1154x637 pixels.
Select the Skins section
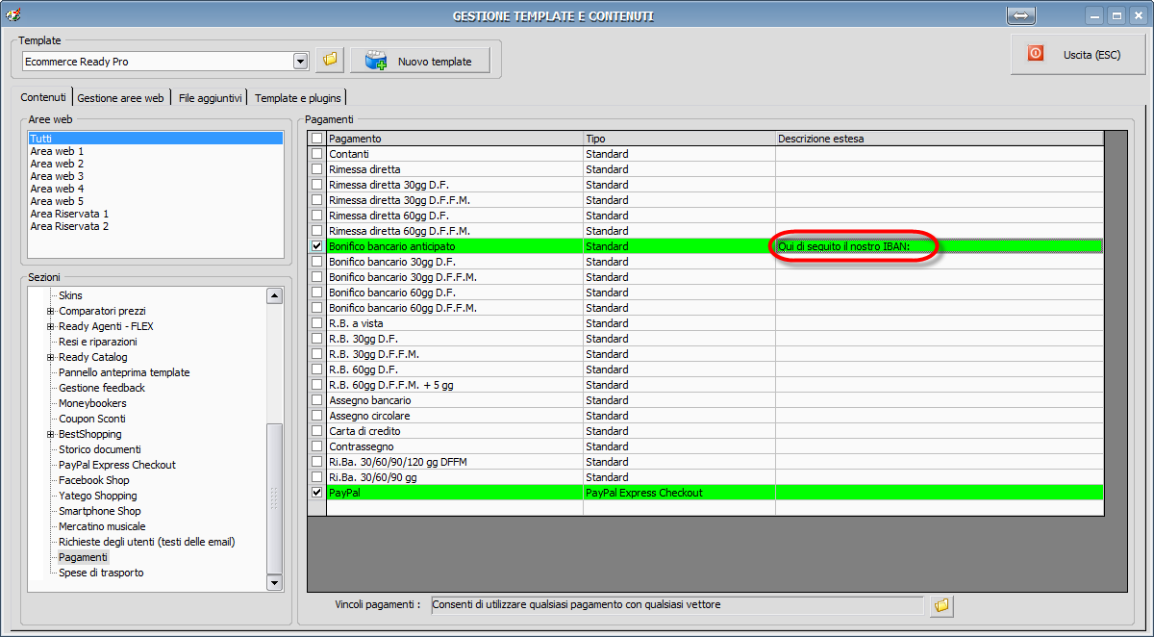tap(71, 295)
